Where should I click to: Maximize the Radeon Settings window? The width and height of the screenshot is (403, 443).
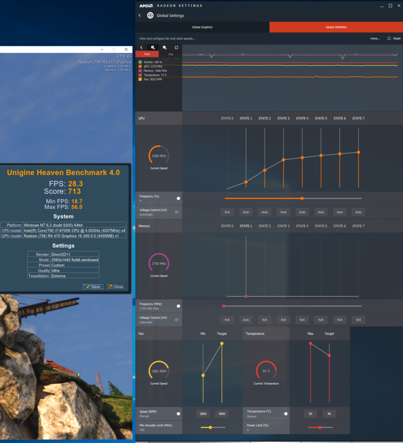pos(390,6)
